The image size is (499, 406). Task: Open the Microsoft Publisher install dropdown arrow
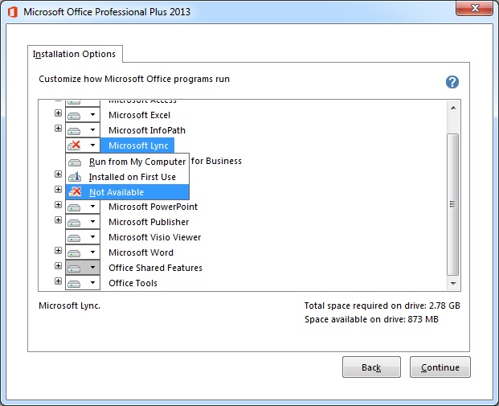[92, 222]
